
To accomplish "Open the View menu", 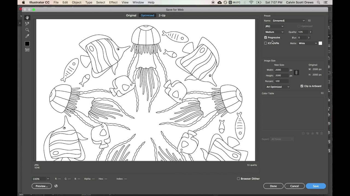I will click(125, 2).
